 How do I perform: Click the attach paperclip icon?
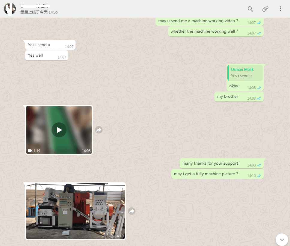pyautogui.click(x=265, y=9)
